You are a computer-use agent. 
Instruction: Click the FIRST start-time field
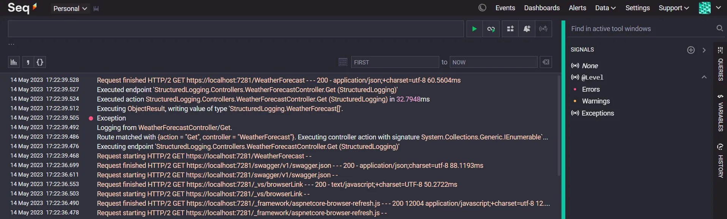[395, 62]
